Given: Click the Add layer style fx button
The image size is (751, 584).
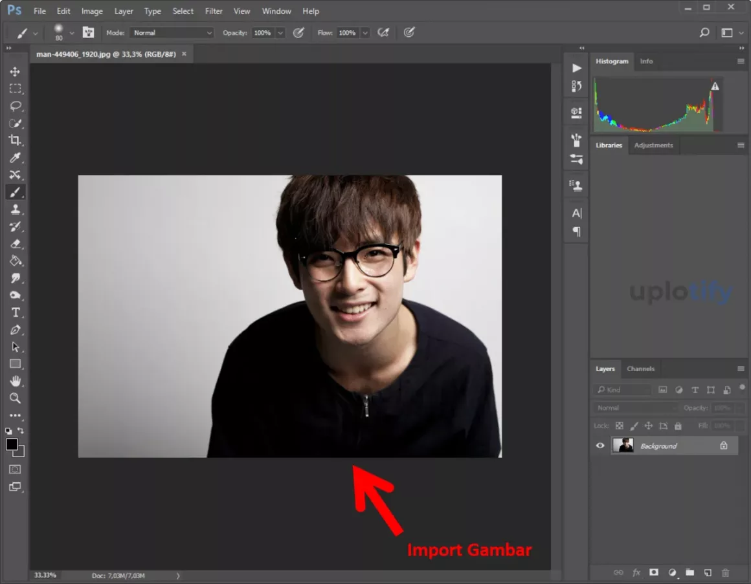Looking at the screenshot, I should pyautogui.click(x=636, y=572).
